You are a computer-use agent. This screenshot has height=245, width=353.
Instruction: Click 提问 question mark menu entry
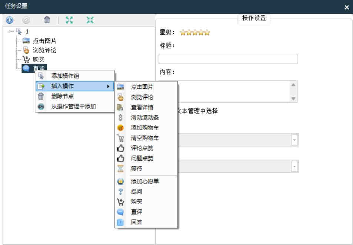pyautogui.click(x=136, y=192)
